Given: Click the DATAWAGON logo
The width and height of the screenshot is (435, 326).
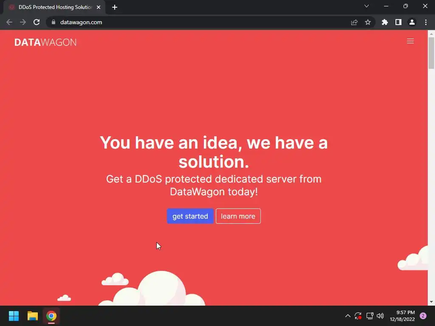Looking at the screenshot, I should click(45, 42).
